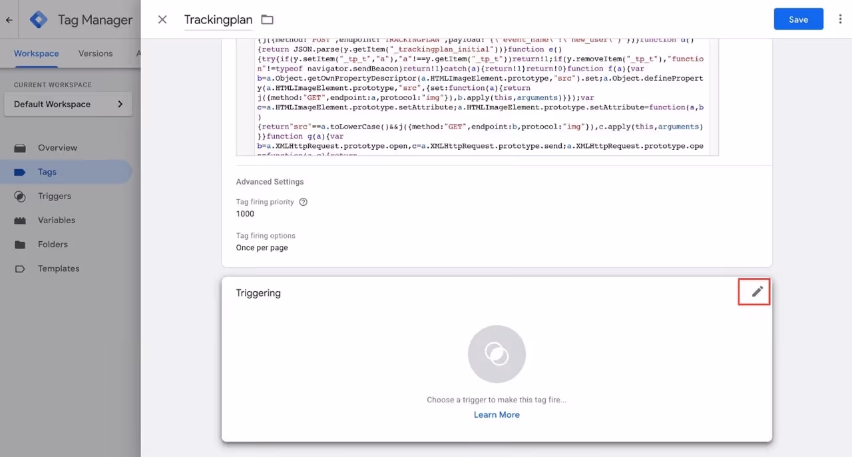Image resolution: width=852 pixels, height=457 pixels.
Task: Click the Tag Manager diamond logo
Action: [39, 20]
